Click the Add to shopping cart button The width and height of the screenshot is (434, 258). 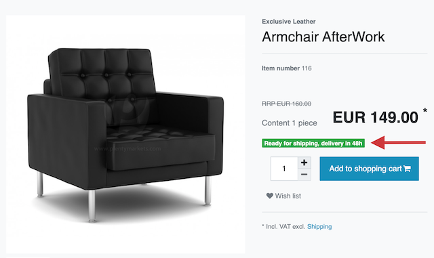pos(369,169)
